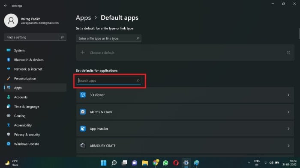Viewport: 300px width, 168px height.
Task: Click the ARMOURY CRATE icon
Action: point(83,145)
